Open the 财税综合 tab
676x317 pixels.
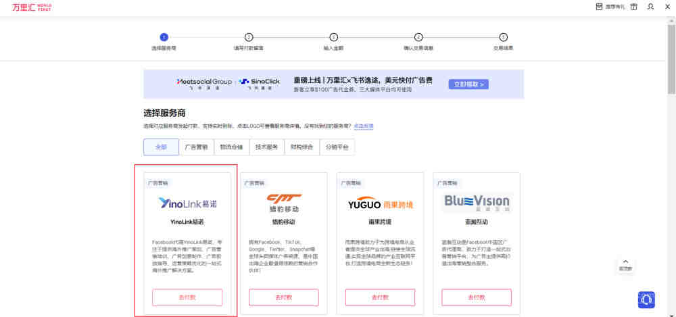(x=301, y=147)
